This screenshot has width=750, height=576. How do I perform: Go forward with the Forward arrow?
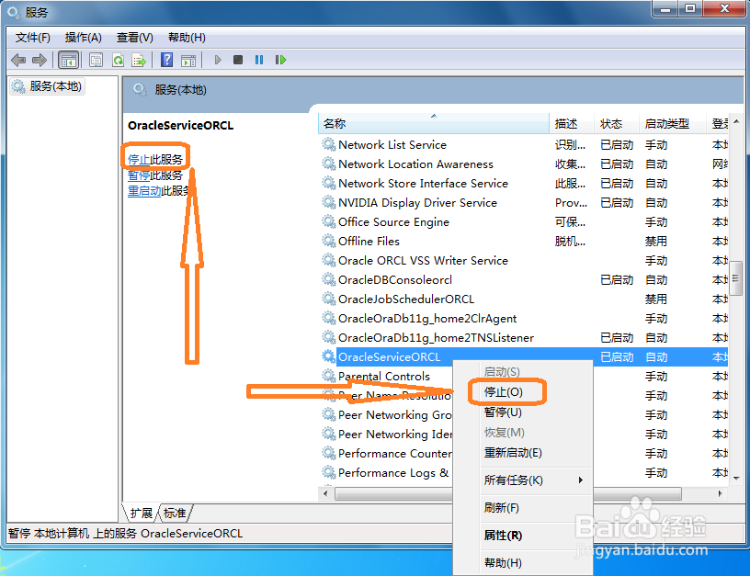pos(40,61)
